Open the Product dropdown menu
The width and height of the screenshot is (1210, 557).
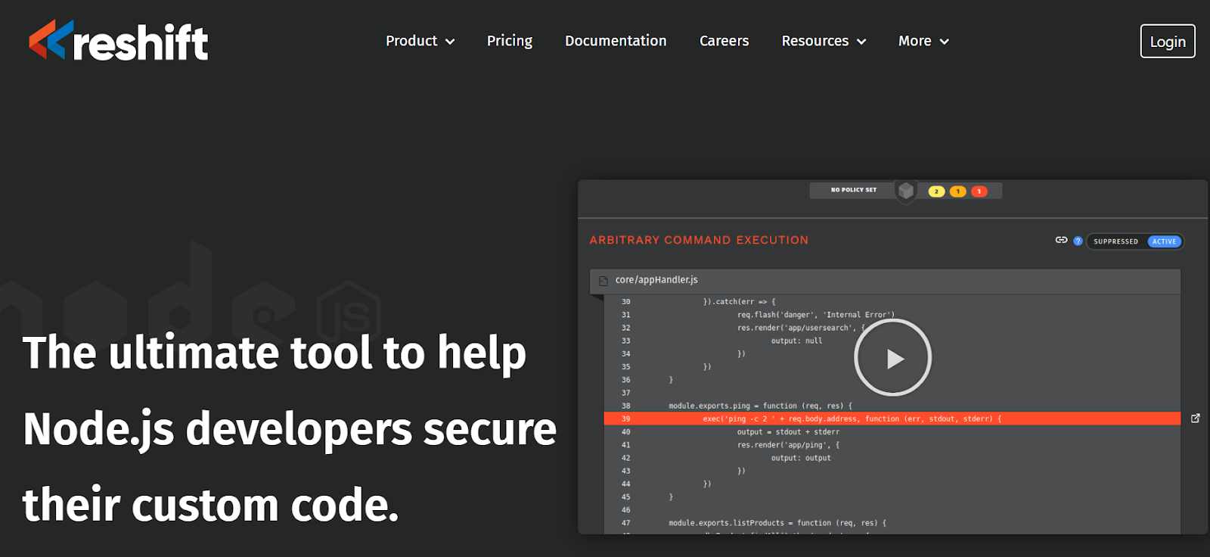point(420,41)
